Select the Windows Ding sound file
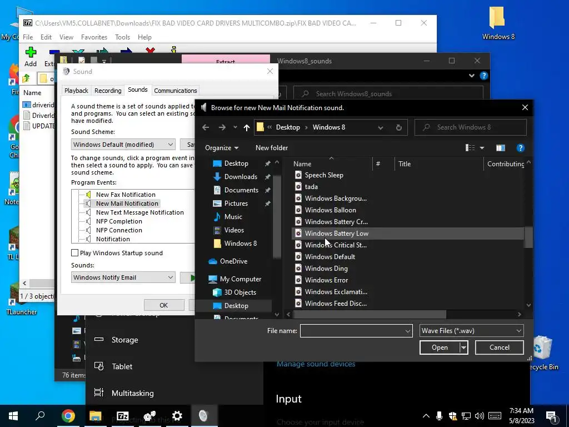This screenshot has height=427, width=569. tap(326, 269)
